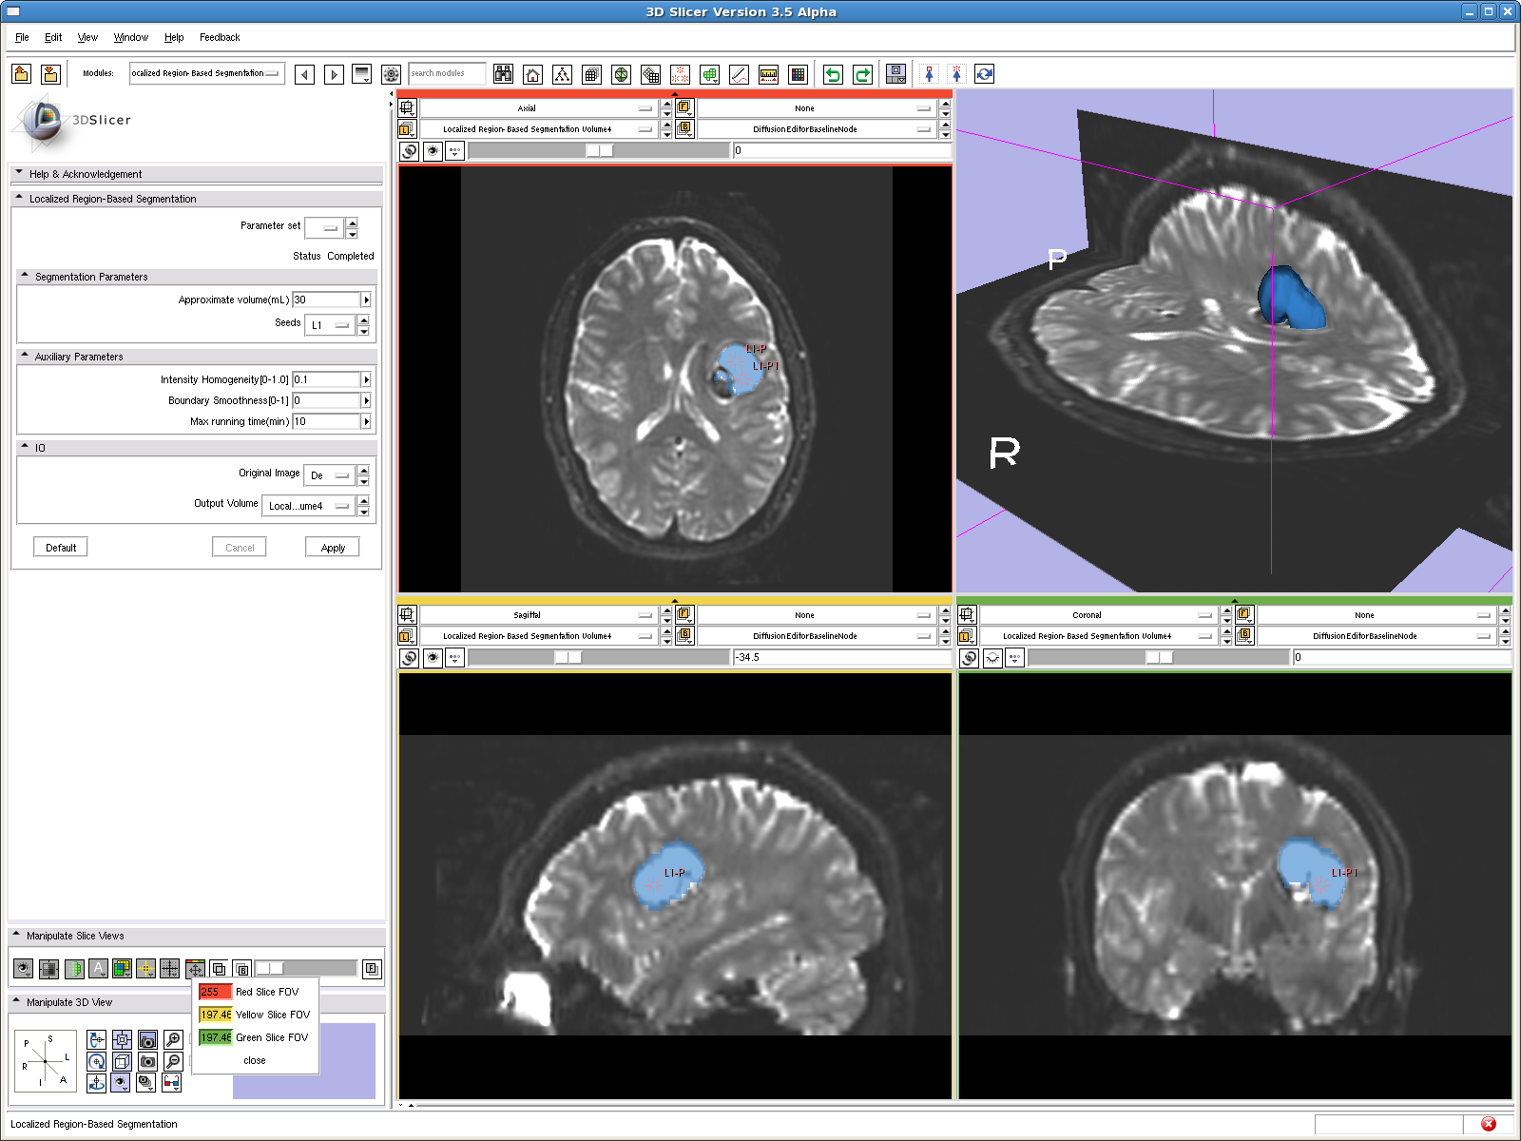Click the binoculars search icon
Image resolution: width=1521 pixels, height=1141 pixels.
pos(503,74)
